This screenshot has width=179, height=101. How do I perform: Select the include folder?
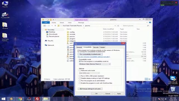72,34
